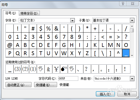Switch to the 符号(S) tab
Screen dimensions: 140x100
click(11, 13)
